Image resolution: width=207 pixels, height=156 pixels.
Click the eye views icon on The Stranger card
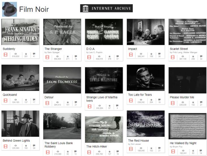coord(57,56)
